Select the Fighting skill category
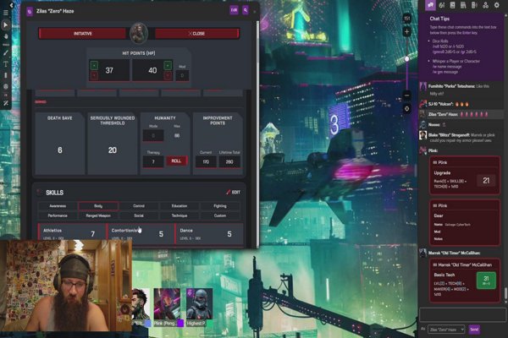The image size is (508, 338). (220, 205)
